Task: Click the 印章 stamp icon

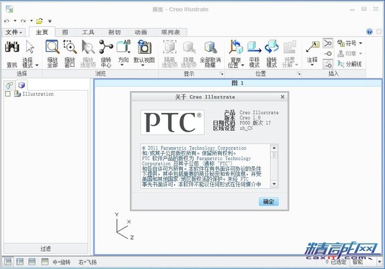Action: coord(341,53)
